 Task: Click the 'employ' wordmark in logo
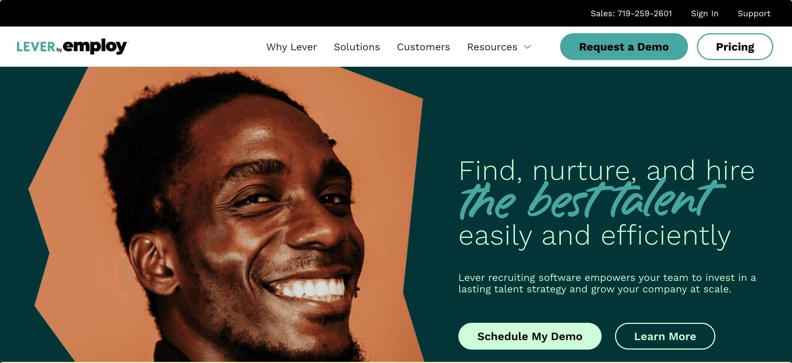[x=96, y=46]
